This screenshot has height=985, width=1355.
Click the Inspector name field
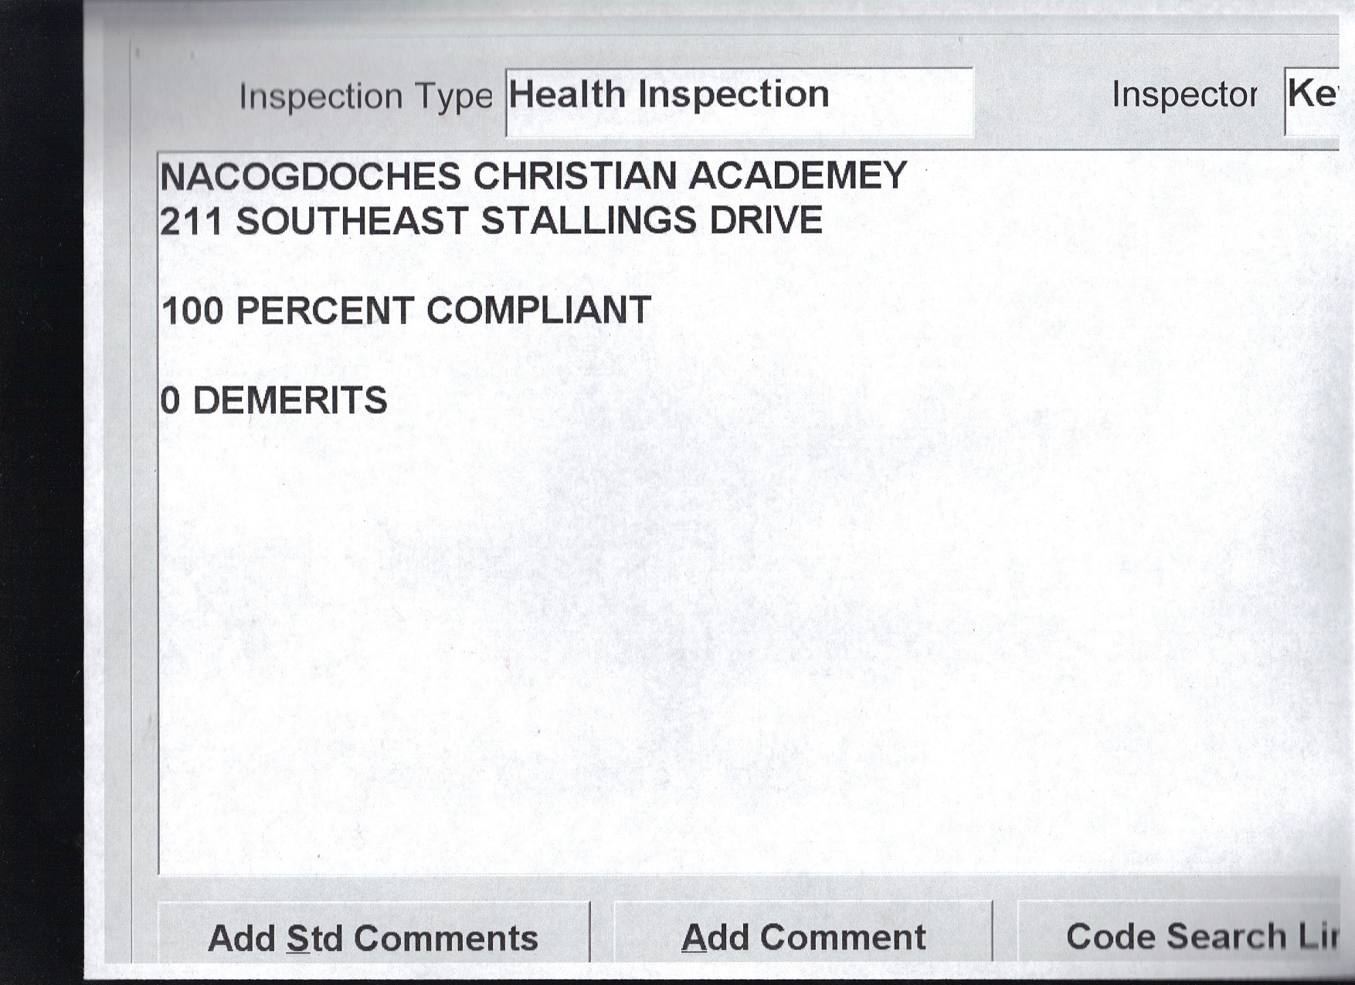pyautogui.click(x=1312, y=100)
